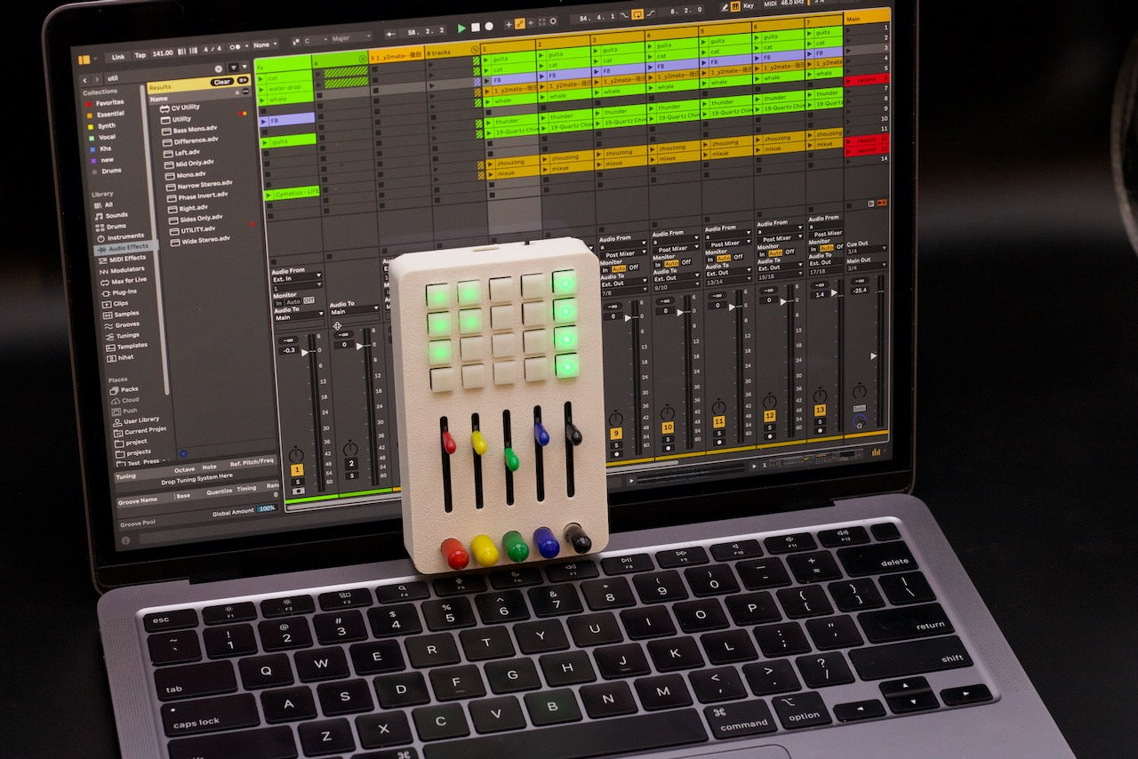
Task: Click track 1 pan knob
Action: (x=297, y=454)
